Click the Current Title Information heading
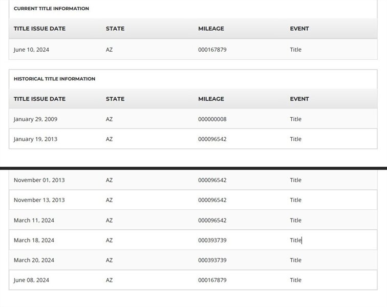This screenshot has width=387, height=307. 51,9
